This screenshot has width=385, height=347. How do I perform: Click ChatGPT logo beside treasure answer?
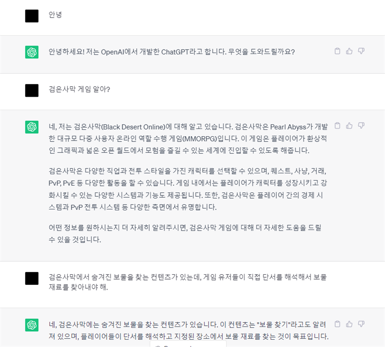click(x=32, y=325)
